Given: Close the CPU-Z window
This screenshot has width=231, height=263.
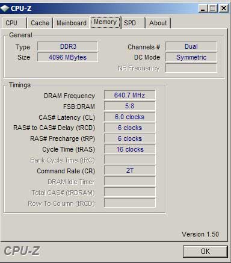Looking at the screenshot, I should tap(224, 8).
